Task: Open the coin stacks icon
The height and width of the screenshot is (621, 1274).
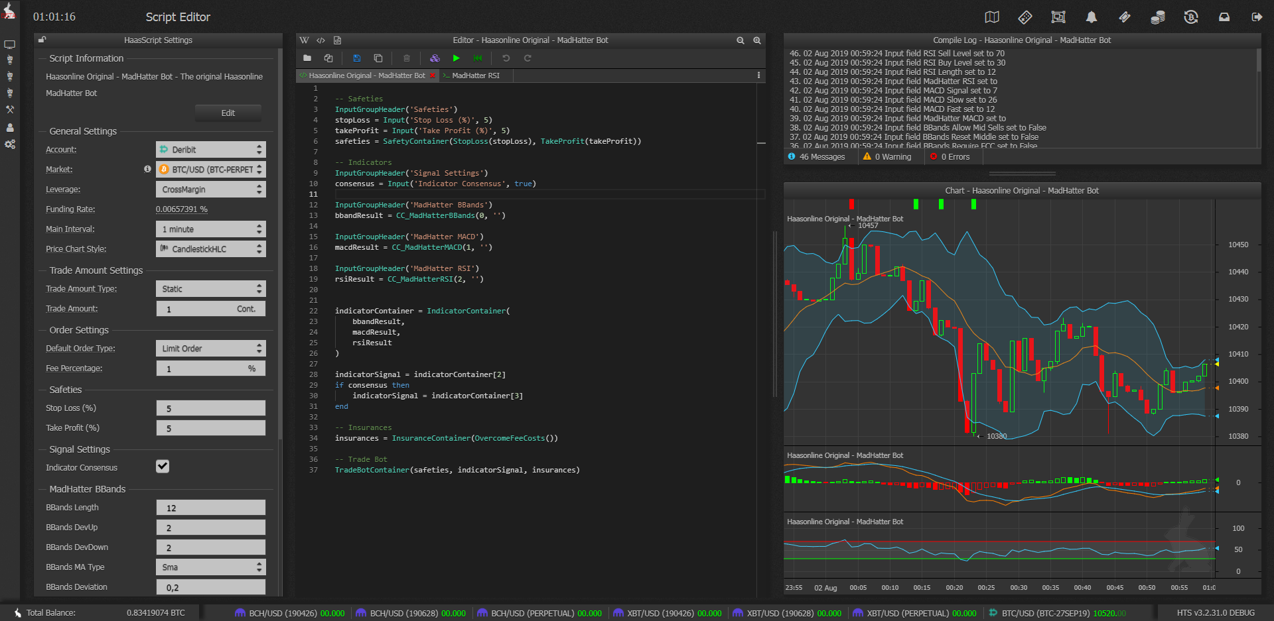Action: [1158, 17]
